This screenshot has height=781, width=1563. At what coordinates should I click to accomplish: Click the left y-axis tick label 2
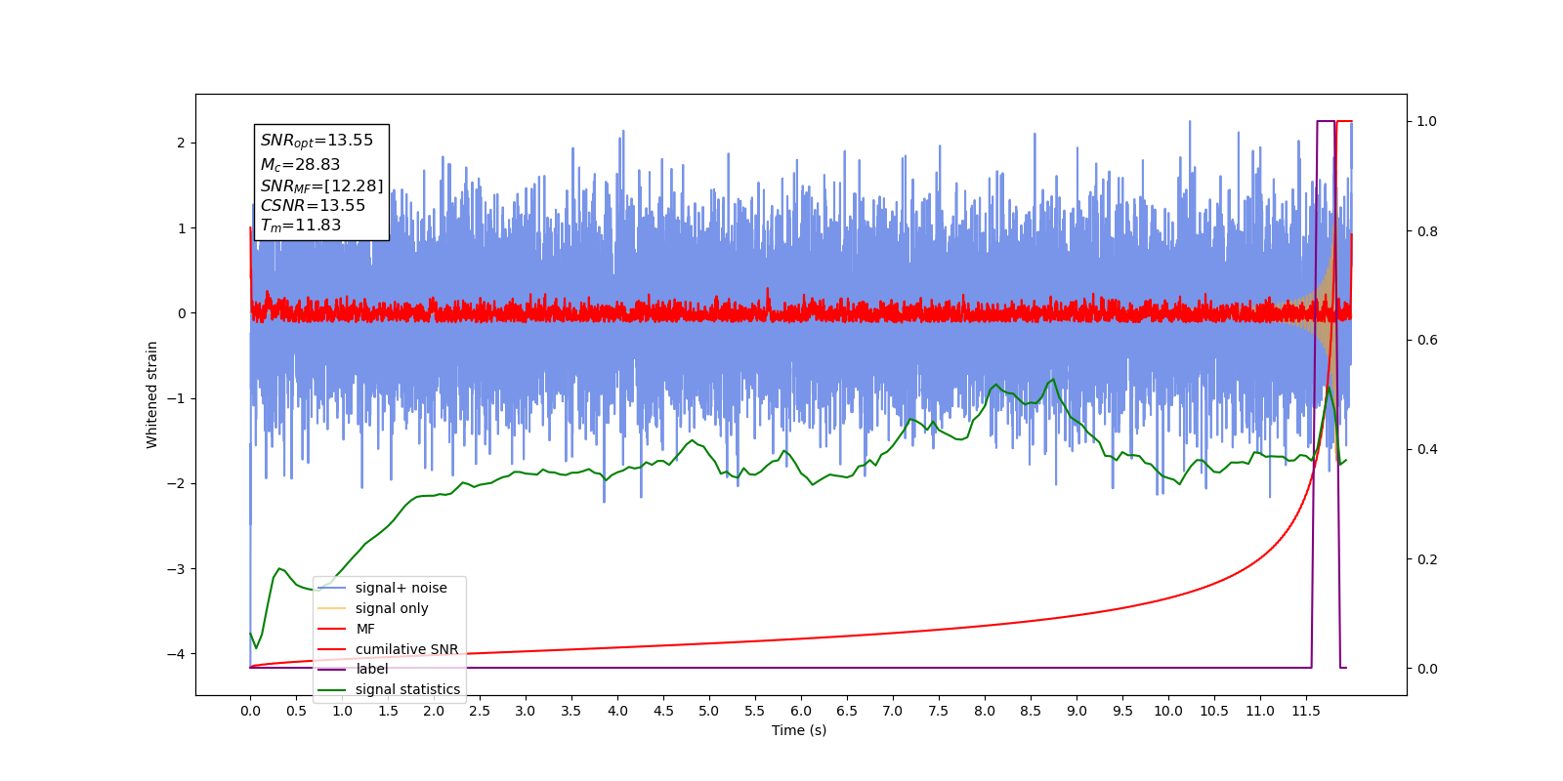pos(181,143)
